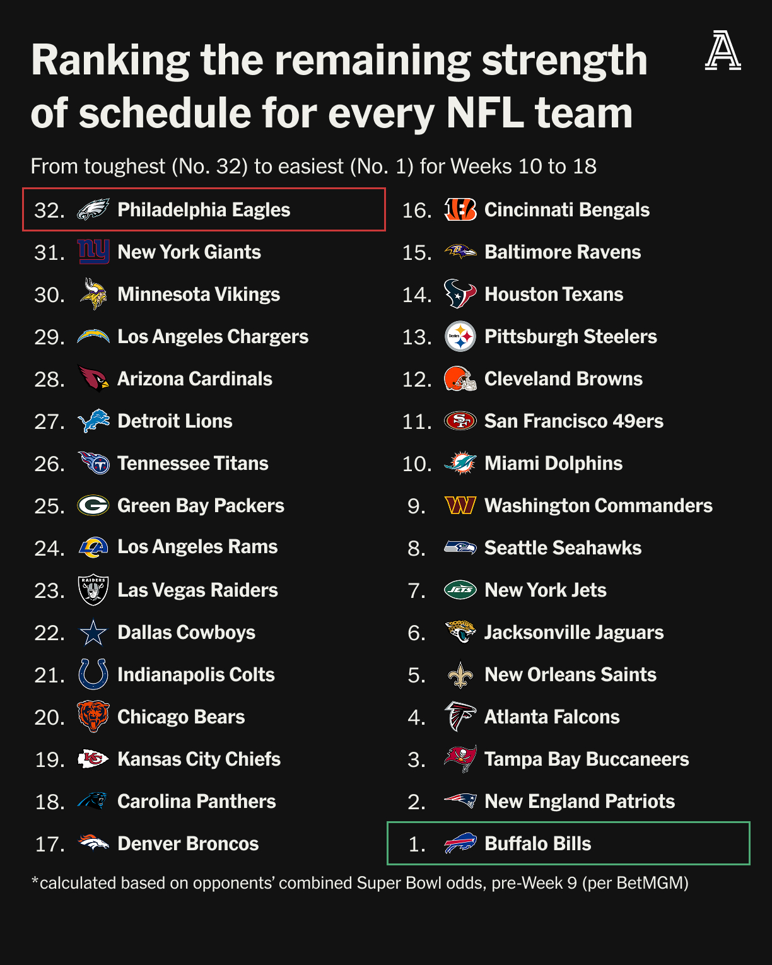
Task: Click the Dallas Cowboys star logo
Action: coord(93,633)
